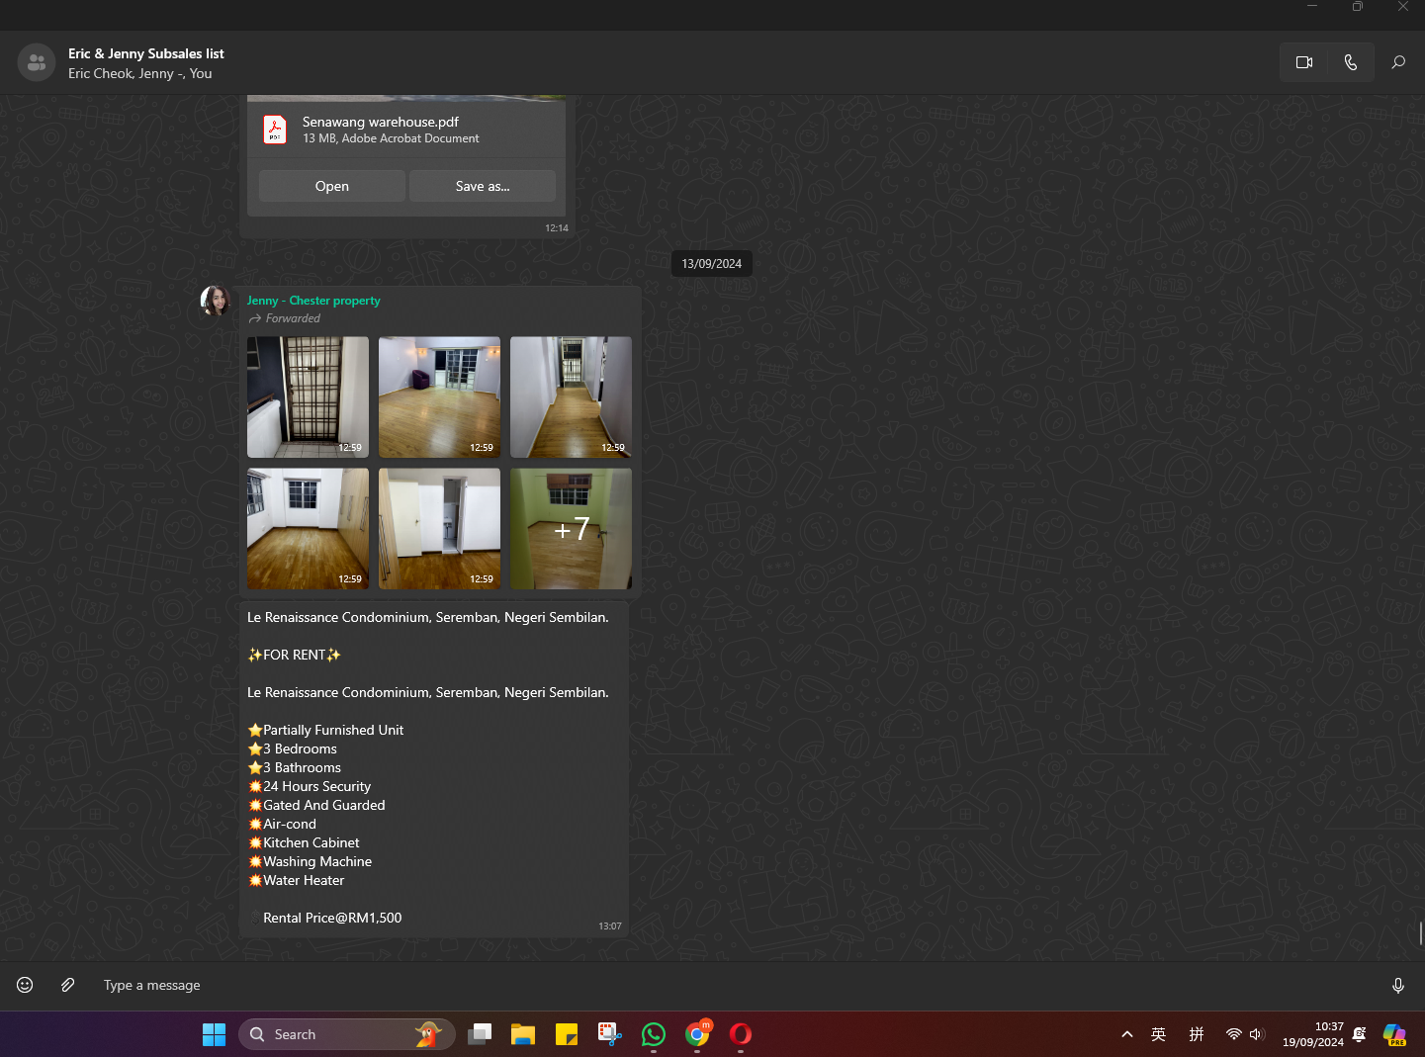Toggle the 拼 IME mode indicator

click(x=1197, y=1034)
